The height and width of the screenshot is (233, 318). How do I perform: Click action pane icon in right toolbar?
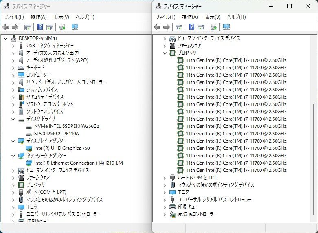pos(201,27)
